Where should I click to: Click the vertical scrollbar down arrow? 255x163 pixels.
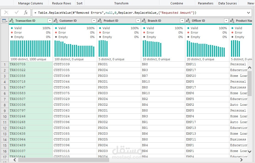250,151
